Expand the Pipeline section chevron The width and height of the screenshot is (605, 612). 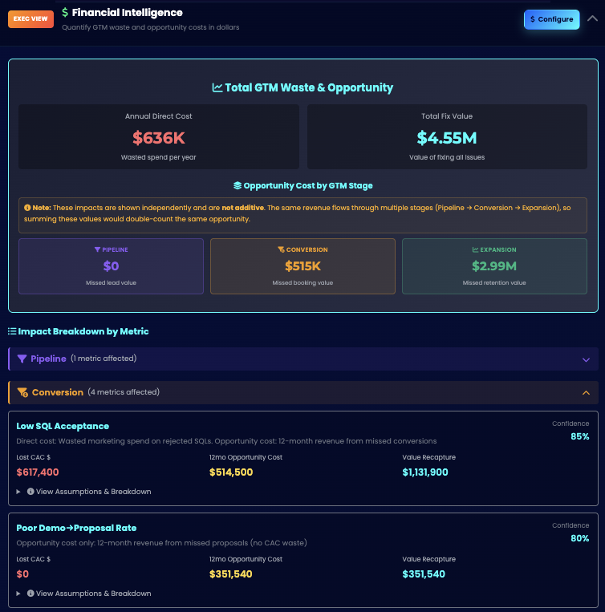(x=586, y=359)
